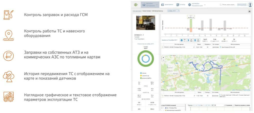Click the truck photo thumbnail
The width and height of the screenshot is (254, 113).
click(x=145, y=22)
